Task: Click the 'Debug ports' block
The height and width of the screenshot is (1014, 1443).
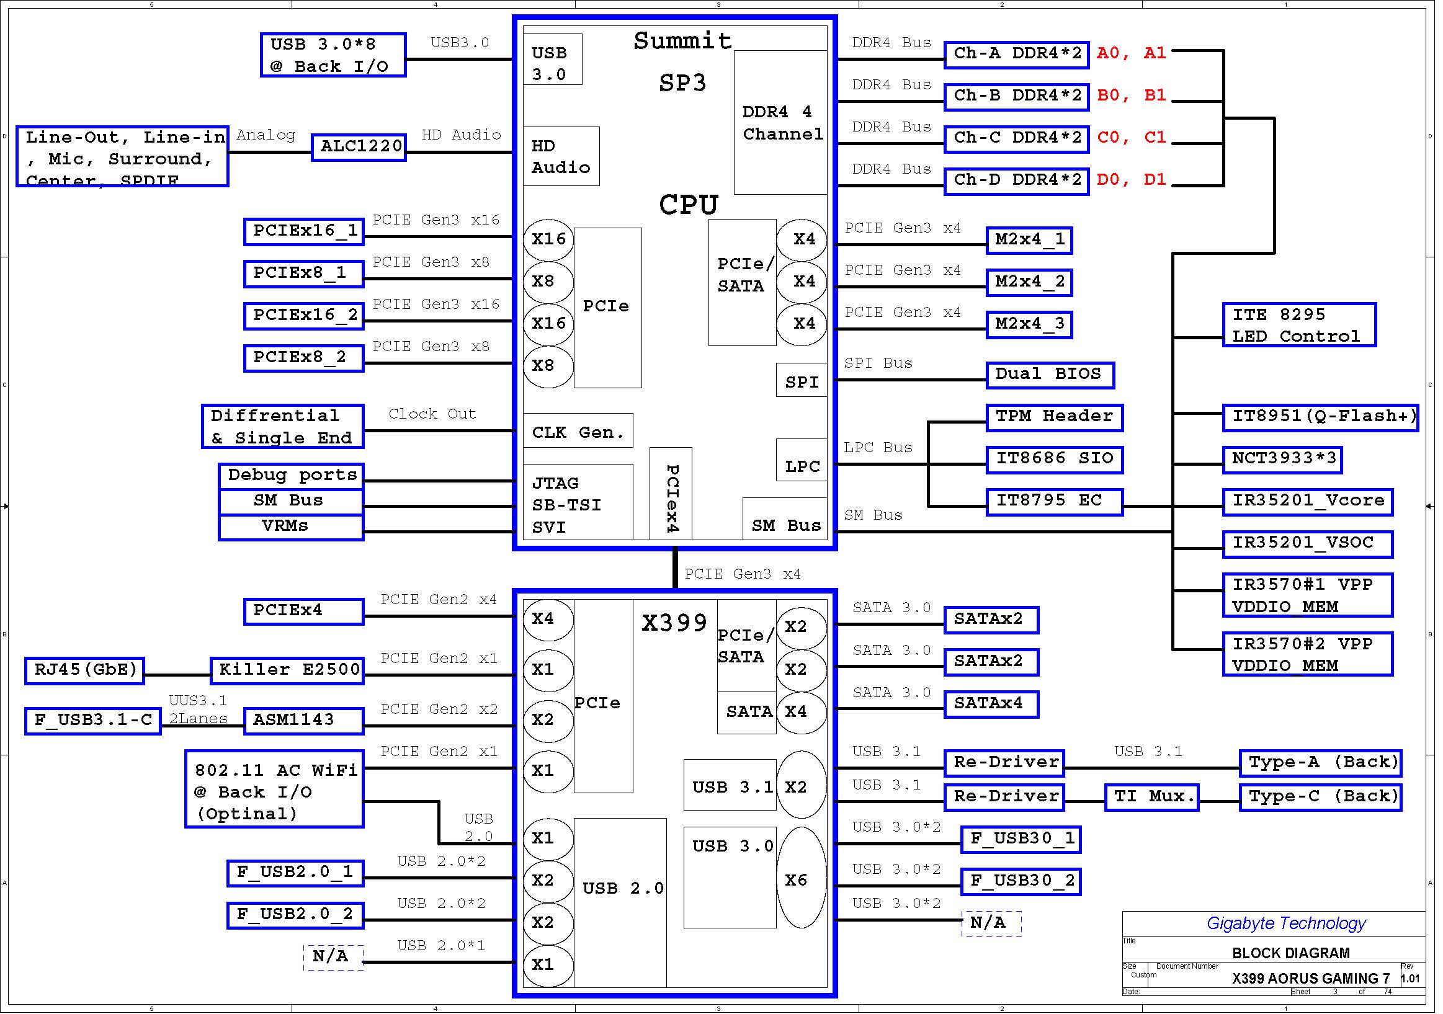Action: (x=292, y=477)
